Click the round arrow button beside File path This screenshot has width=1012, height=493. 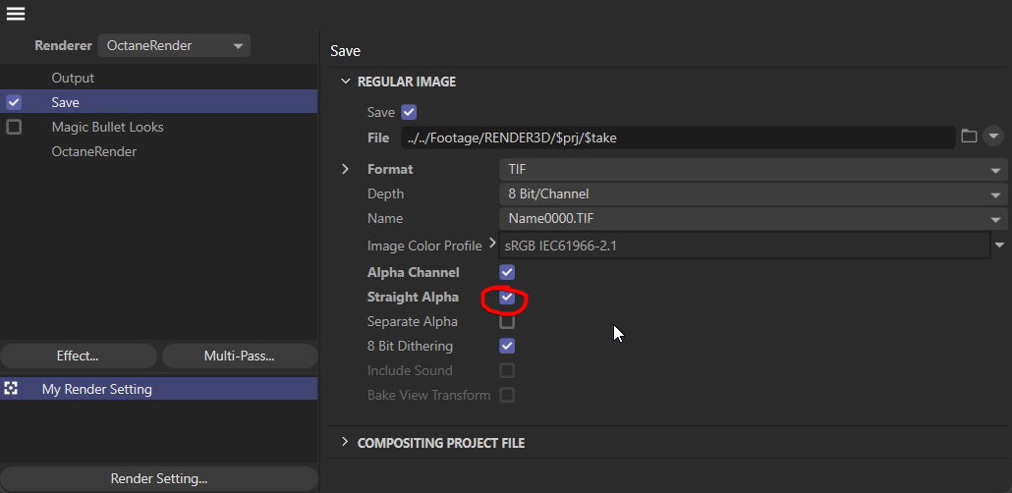(x=993, y=137)
